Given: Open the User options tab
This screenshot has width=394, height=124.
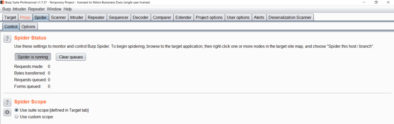Looking at the screenshot, I should 238,17.
